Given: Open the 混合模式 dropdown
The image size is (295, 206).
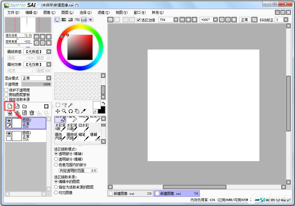Looking at the screenshot, I should [x=49, y=78].
